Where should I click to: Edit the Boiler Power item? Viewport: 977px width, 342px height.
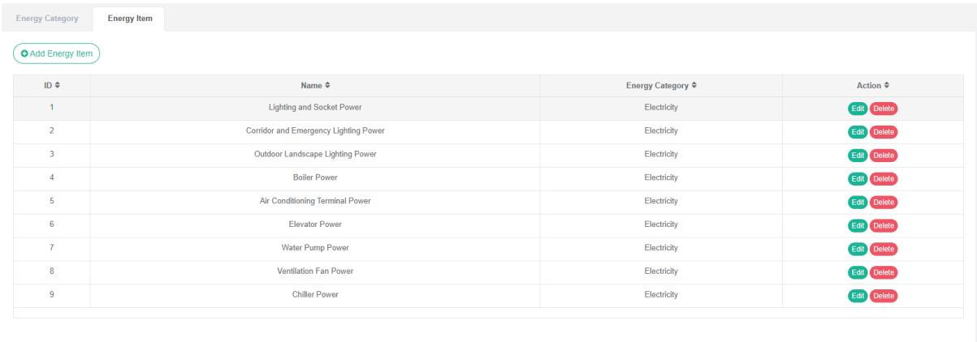click(x=858, y=179)
